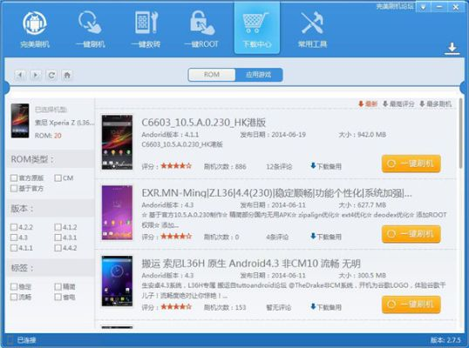
Task: Flash EXR.MN-Ming ROM with 一键刷机
Action: 411,234
